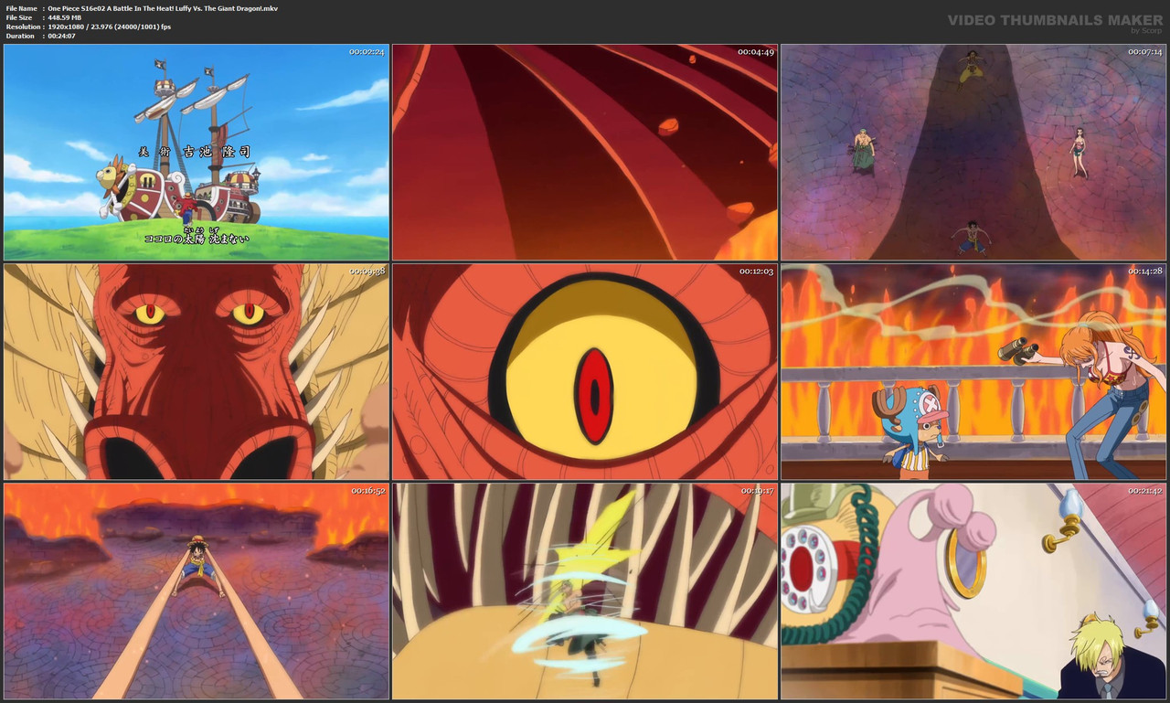Image resolution: width=1170 pixels, height=703 pixels.
Task: Select the Thousand Sunny ship opening thumbnail
Action: (196, 152)
